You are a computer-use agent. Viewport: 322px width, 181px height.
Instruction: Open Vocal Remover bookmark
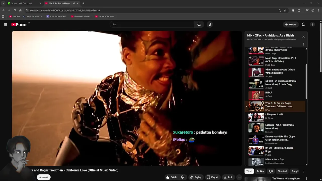57,16
